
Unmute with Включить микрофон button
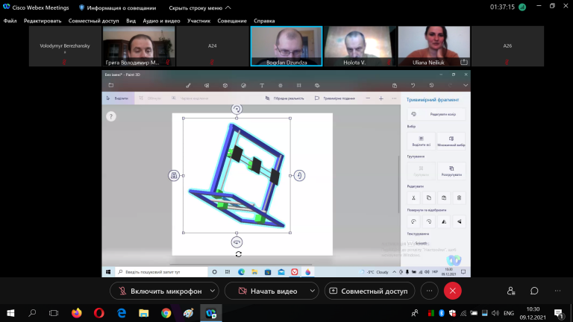pos(159,291)
